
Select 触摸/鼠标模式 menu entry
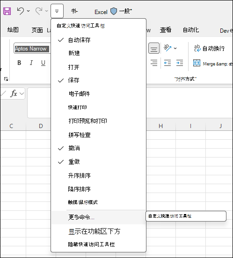point(98,202)
